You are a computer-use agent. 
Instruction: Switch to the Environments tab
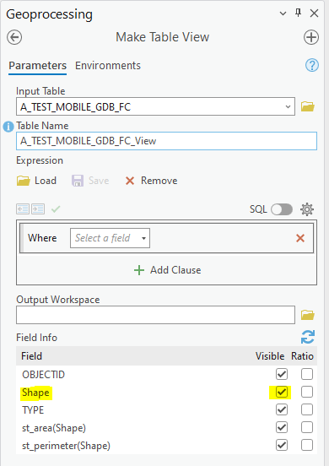pyautogui.click(x=108, y=65)
